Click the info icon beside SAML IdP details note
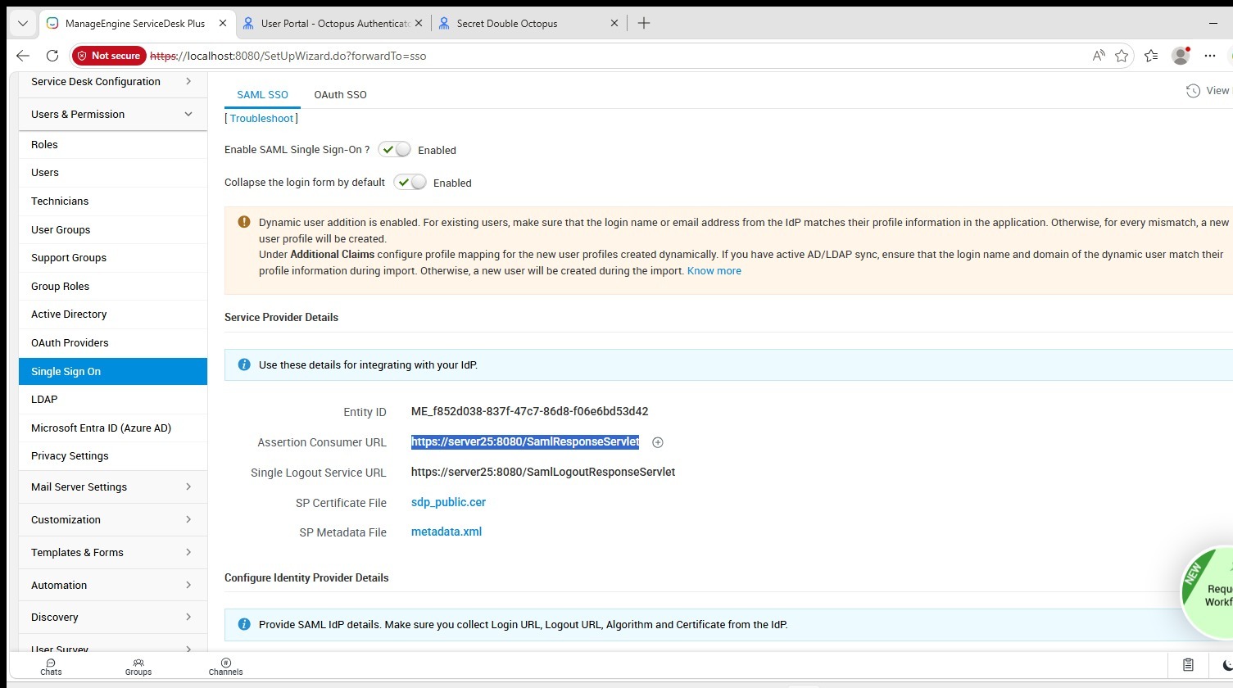Viewport: 1233px width, 688px height. click(x=243, y=624)
